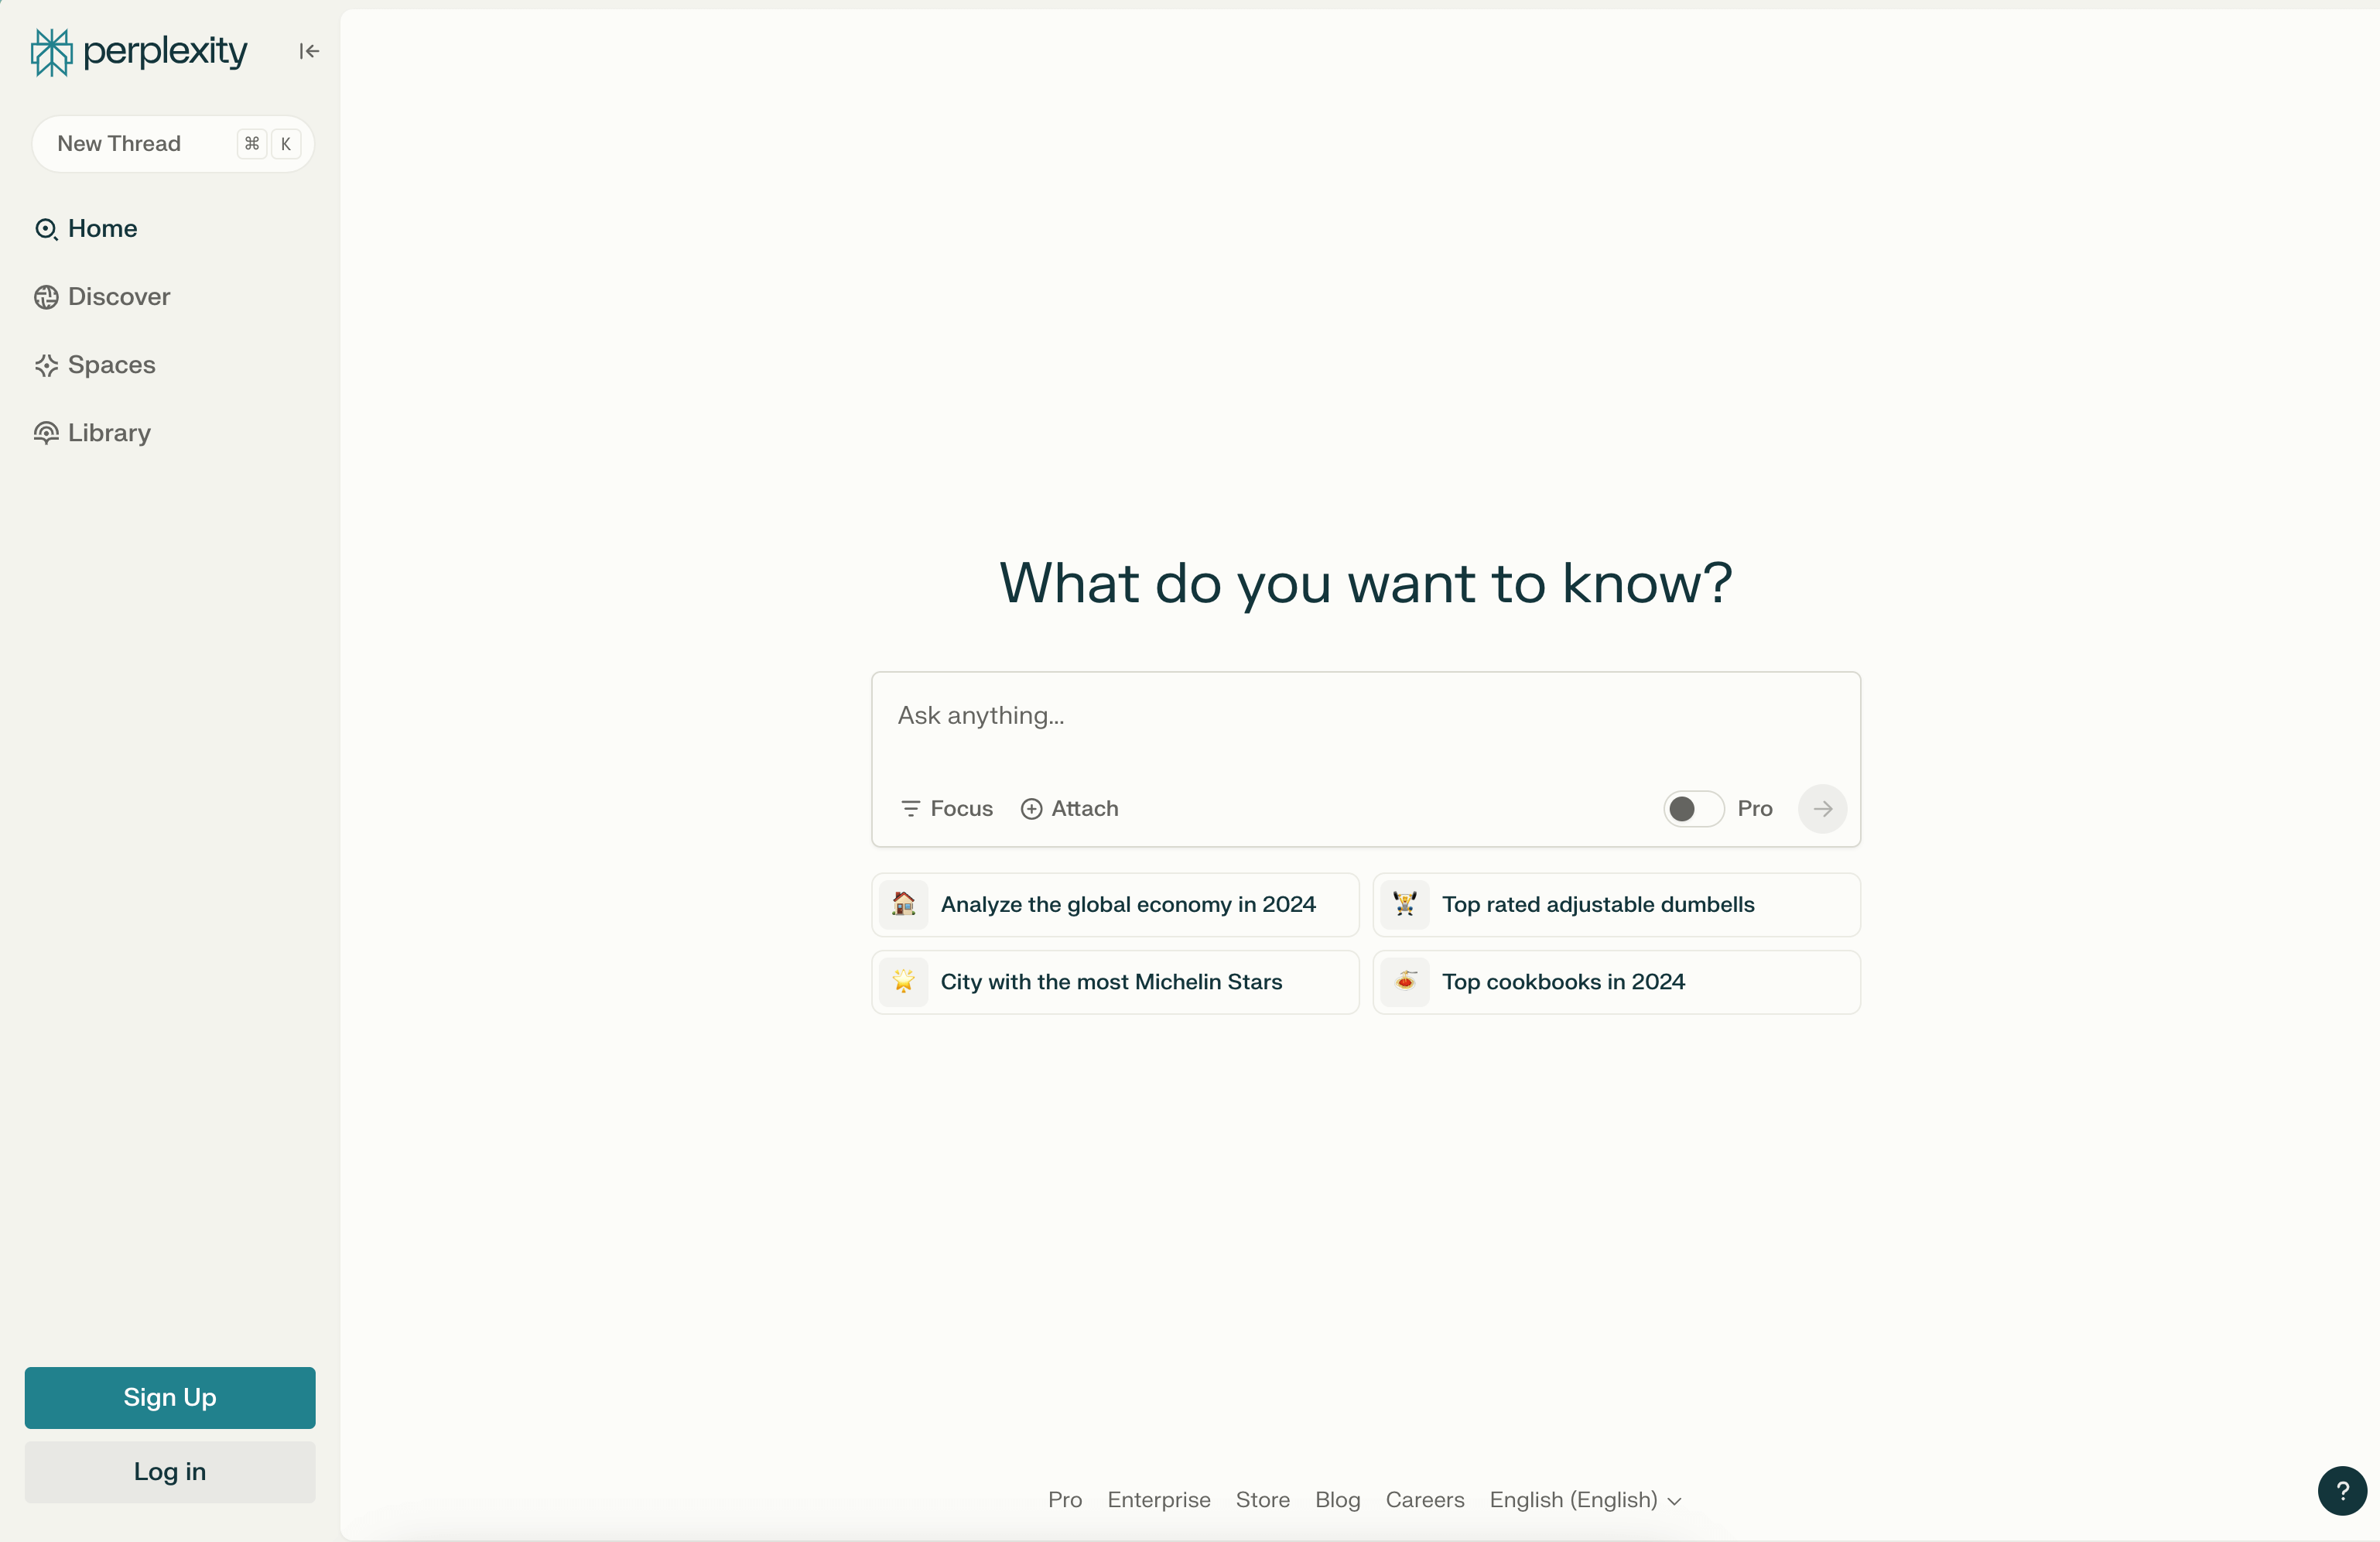Click the submit arrow button
2380x1542 pixels.
click(x=1822, y=808)
